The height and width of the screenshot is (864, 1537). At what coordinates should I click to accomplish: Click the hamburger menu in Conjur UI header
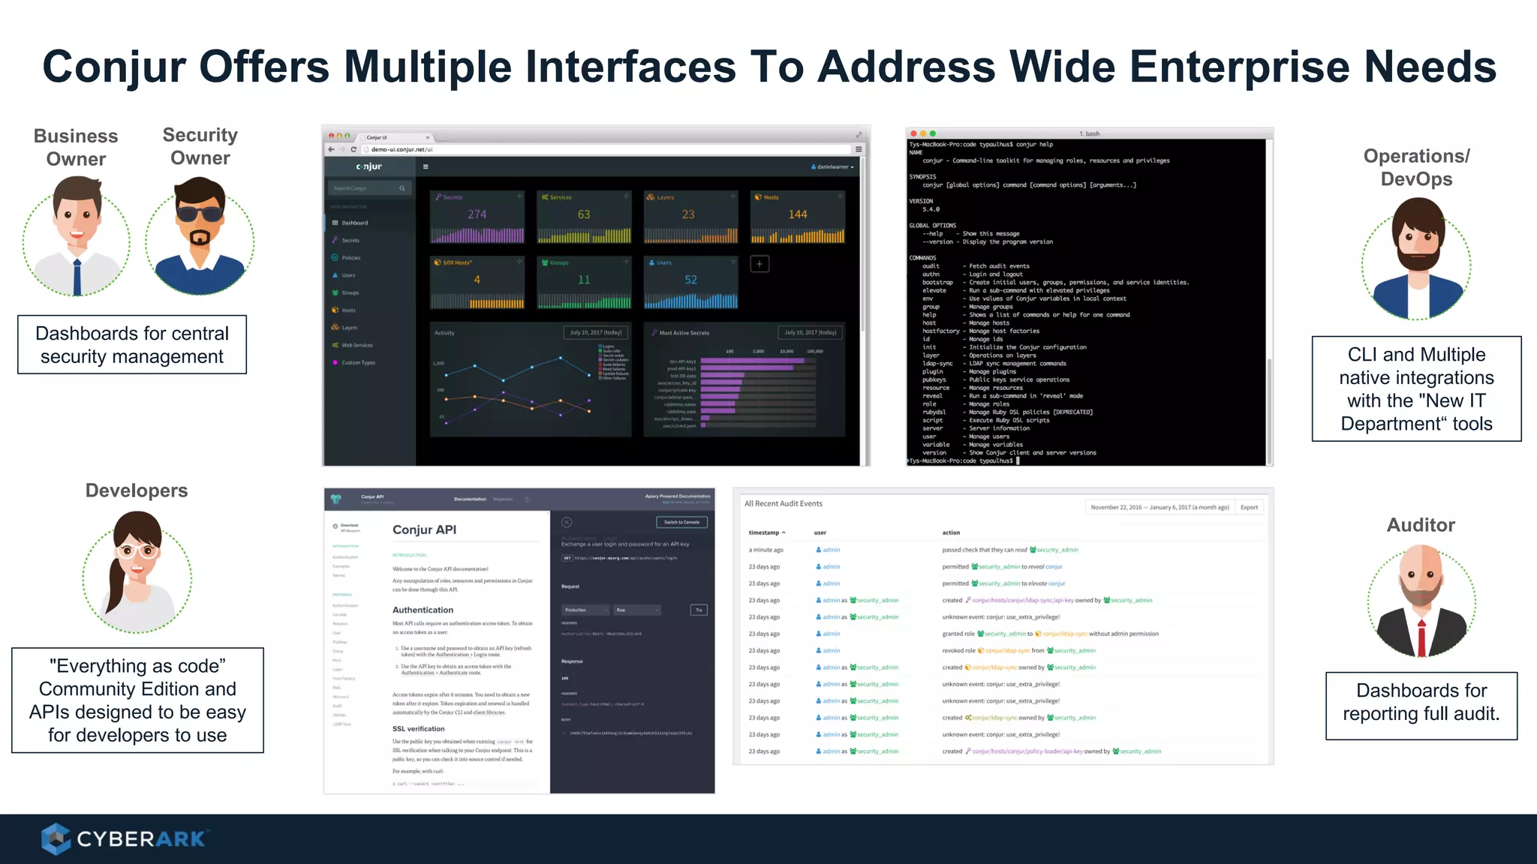pyautogui.click(x=426, y=166)
